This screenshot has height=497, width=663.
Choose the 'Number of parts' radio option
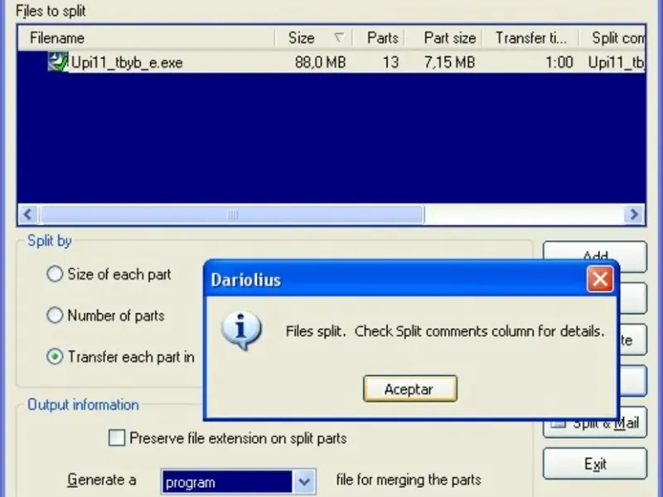55,316
